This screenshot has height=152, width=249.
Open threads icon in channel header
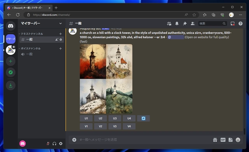[x=169, y=24]
